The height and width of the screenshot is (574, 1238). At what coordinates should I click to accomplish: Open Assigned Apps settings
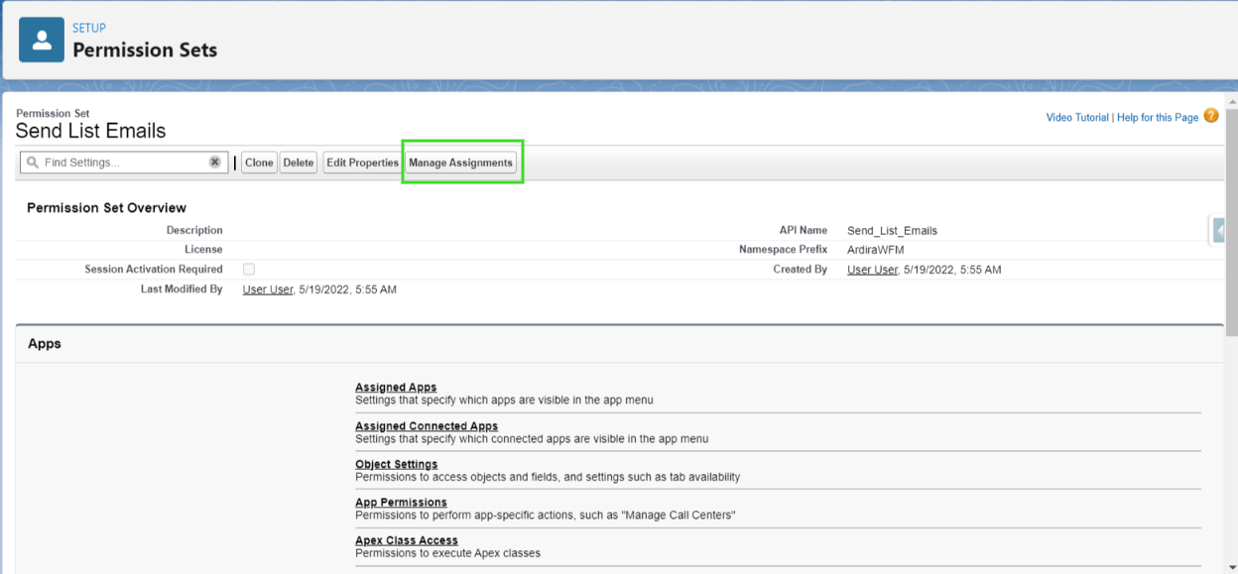coord(396,387)
